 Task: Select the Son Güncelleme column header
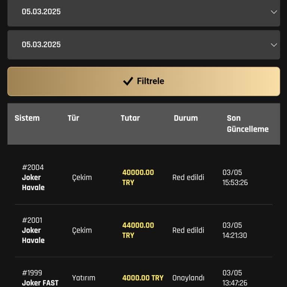[247, 124]
